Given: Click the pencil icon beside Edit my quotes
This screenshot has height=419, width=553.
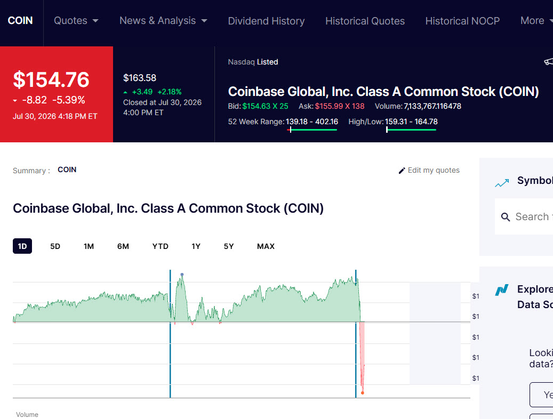Looking at the screenshot, I should click(402, 171).
